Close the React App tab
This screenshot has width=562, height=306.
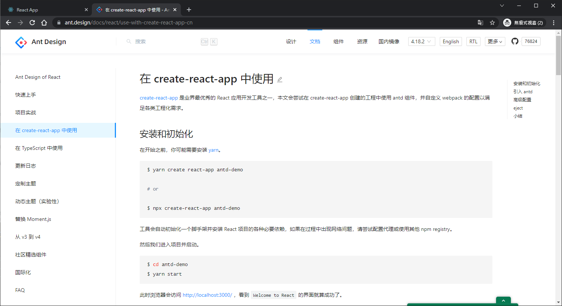86,10
